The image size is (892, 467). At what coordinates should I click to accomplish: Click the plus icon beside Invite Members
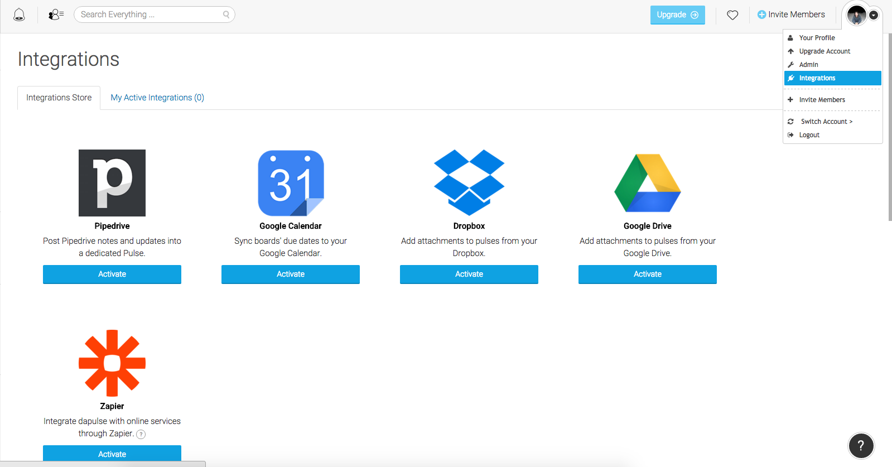point(790,100)
